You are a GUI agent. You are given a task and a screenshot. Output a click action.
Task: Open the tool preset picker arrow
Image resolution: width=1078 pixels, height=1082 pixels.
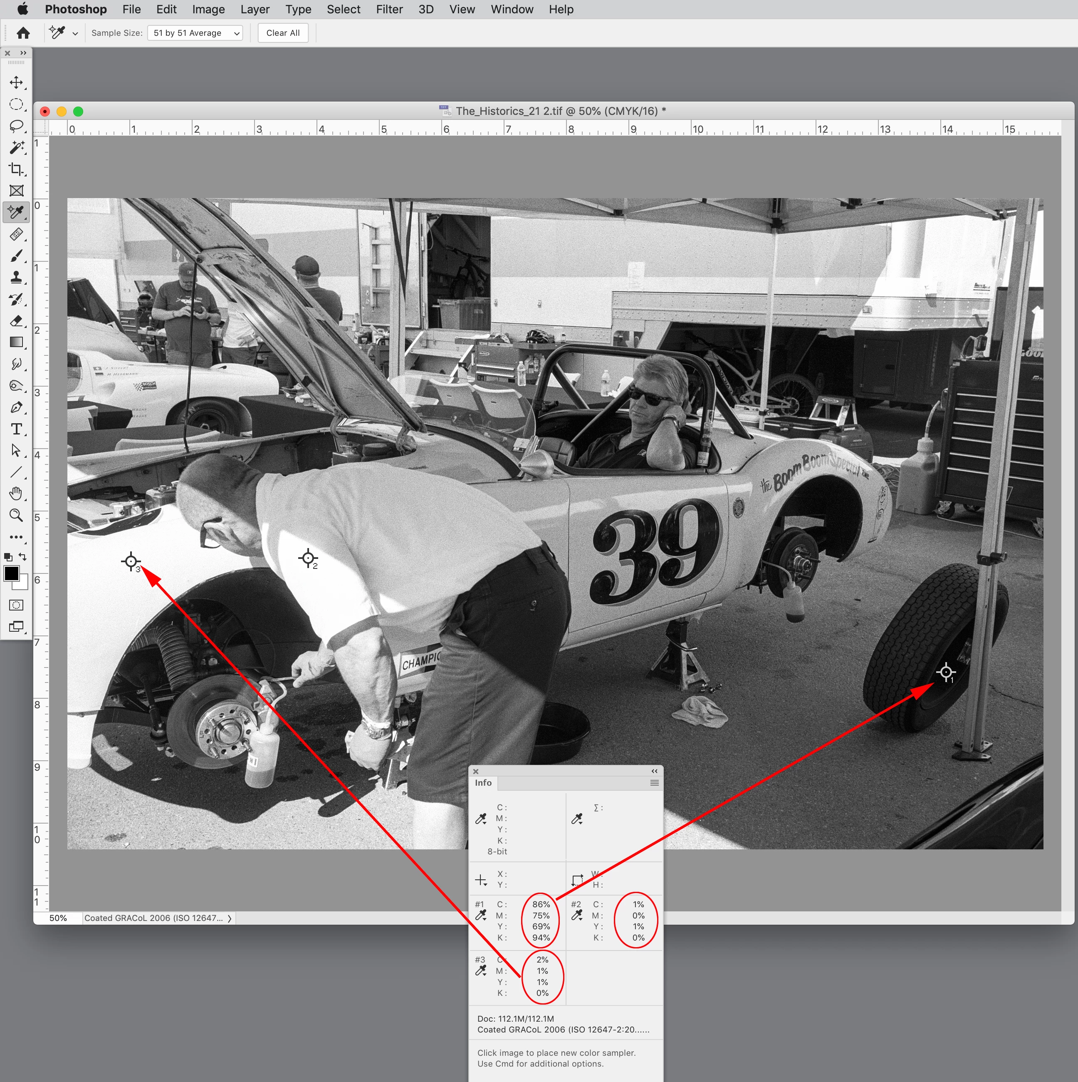[x=75, y=34]
